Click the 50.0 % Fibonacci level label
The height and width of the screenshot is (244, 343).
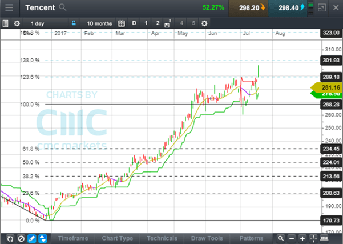coord(31,162)
